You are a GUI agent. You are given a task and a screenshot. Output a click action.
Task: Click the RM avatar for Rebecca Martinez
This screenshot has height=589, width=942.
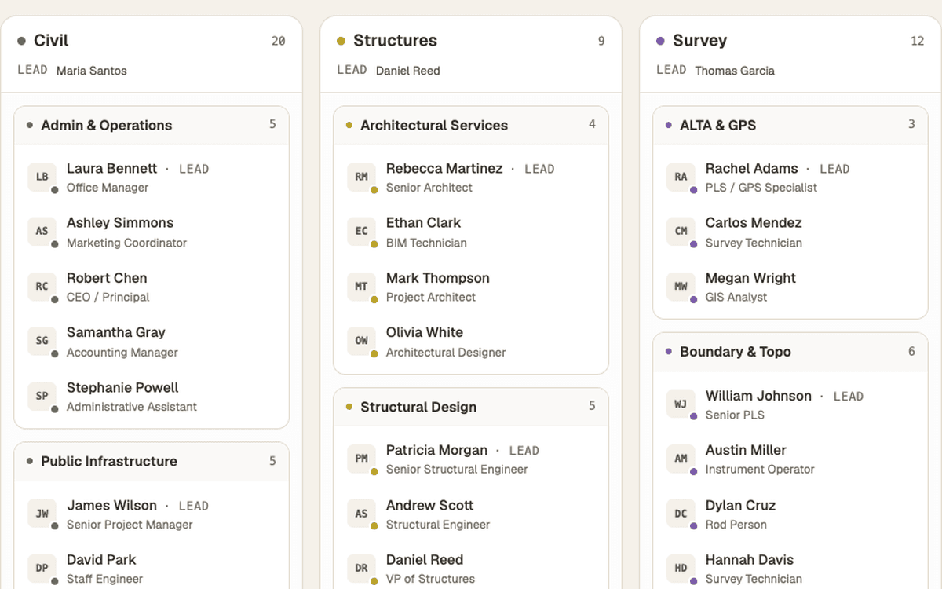point(362,177)
